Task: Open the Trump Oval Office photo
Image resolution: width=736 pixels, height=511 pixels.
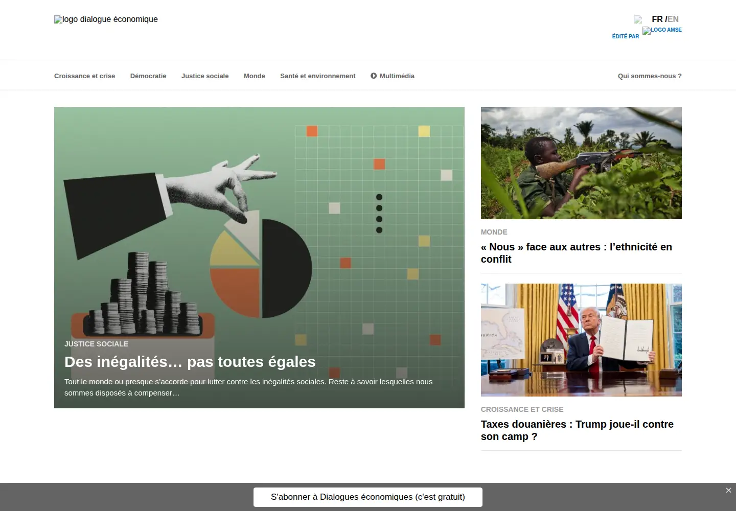Action: tap(581, 340)
